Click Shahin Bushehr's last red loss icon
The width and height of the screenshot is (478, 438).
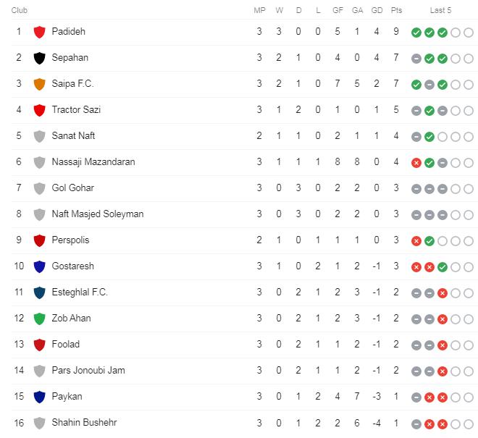pyautogui.click(x=443, y=423)
